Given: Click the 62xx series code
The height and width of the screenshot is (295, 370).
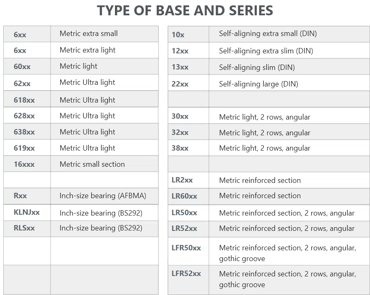Looking at the screenshot, I should 22,83.
